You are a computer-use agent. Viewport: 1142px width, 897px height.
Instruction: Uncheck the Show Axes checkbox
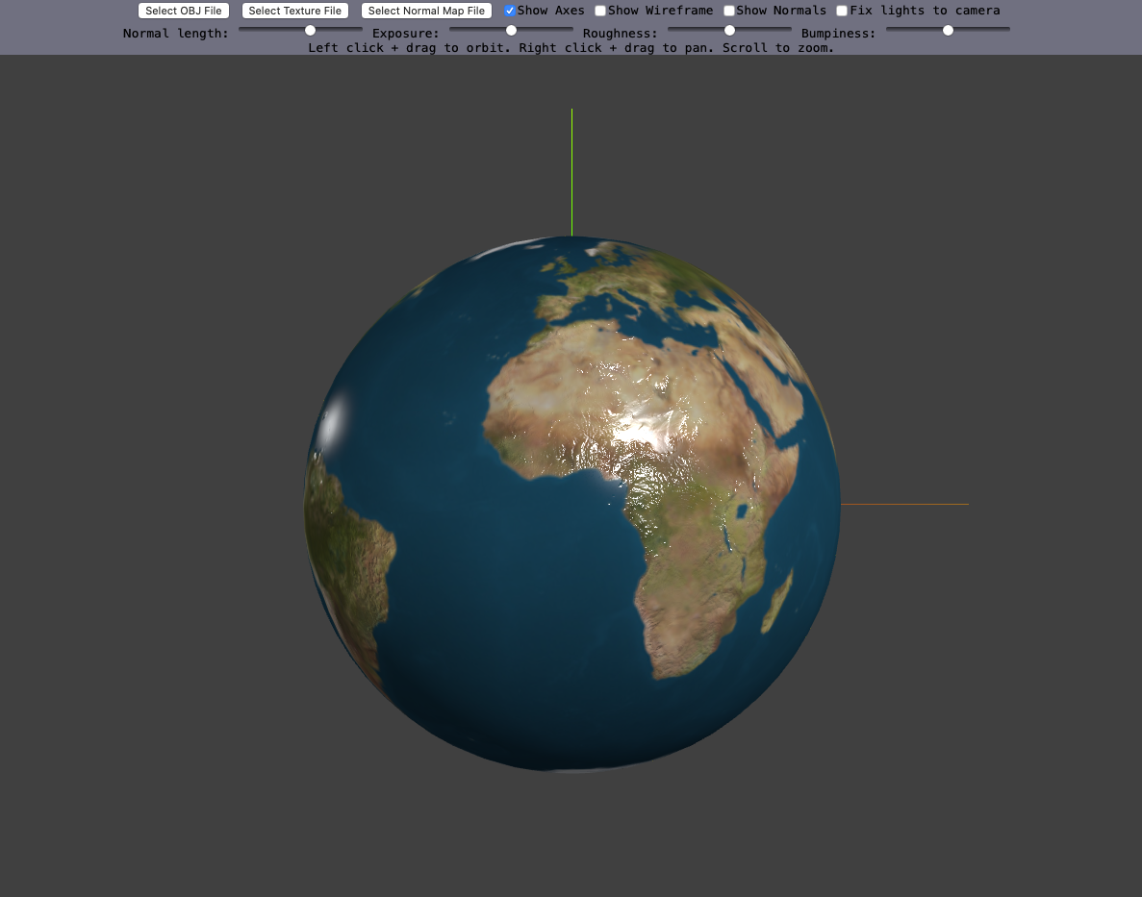pyautogui.click(x=510, y=11)
